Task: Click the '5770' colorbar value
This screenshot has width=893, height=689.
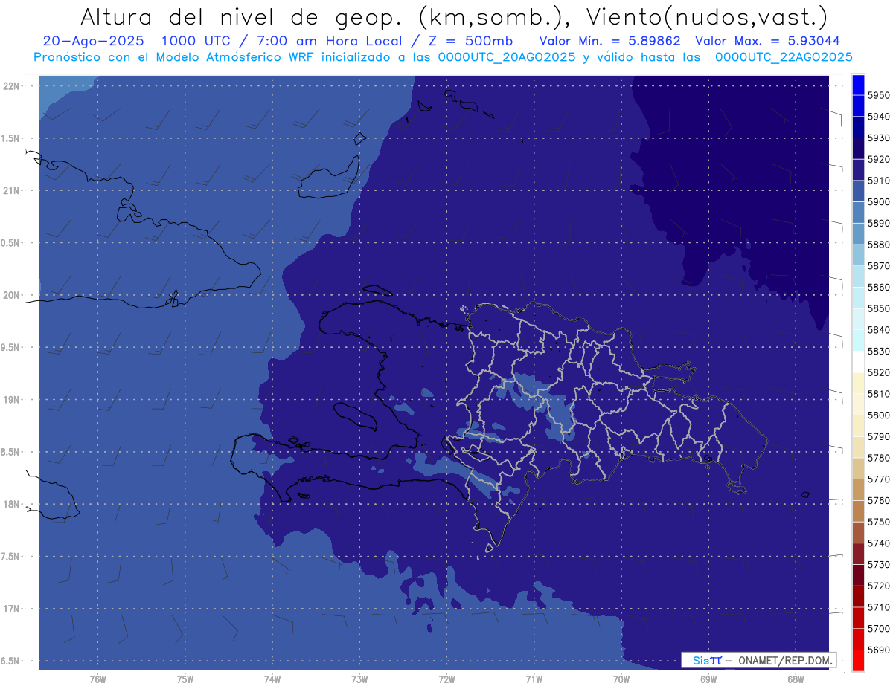Action: (x=879, y=479)
